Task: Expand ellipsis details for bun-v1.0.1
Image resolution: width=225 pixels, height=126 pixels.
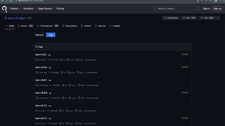Action: point(50,55)
